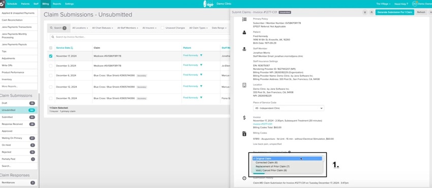Image resolution: width=432 pixels, height=188 pixels.
Task: Open Fred Kennedy link in December 3 row
Action: pos(191,65)
